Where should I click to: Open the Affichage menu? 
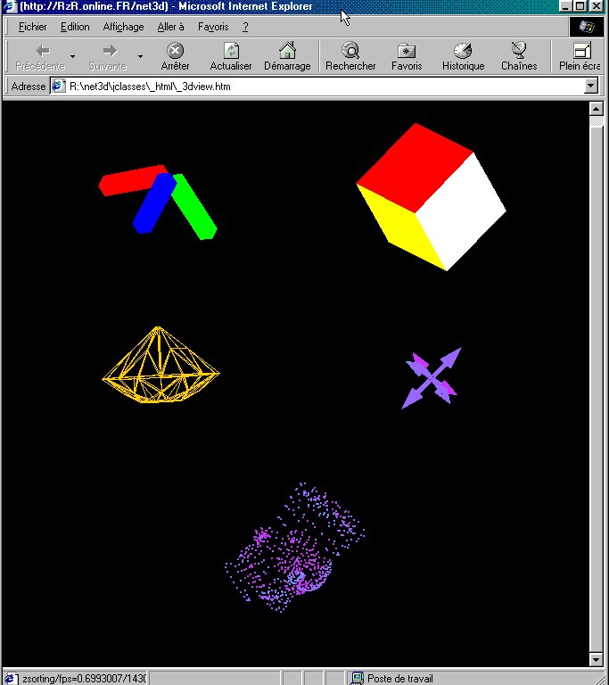123,27
